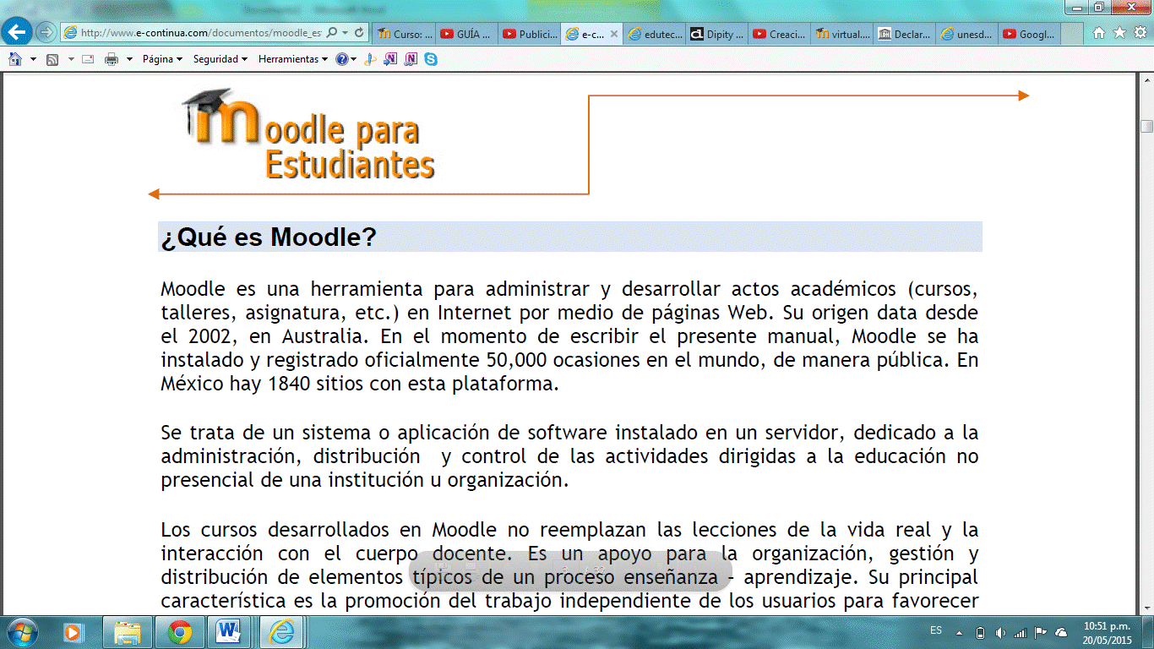Click the RSS feeds icon
Image resolution: width=1154 pixels, height=649 pixels.
(52, 59)
